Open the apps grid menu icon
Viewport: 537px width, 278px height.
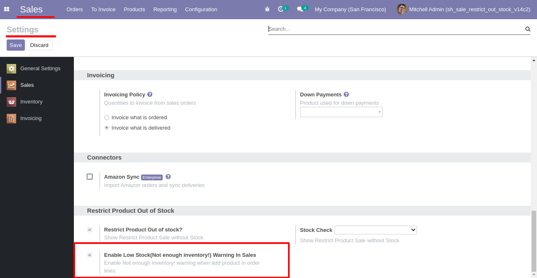[7, 9]
